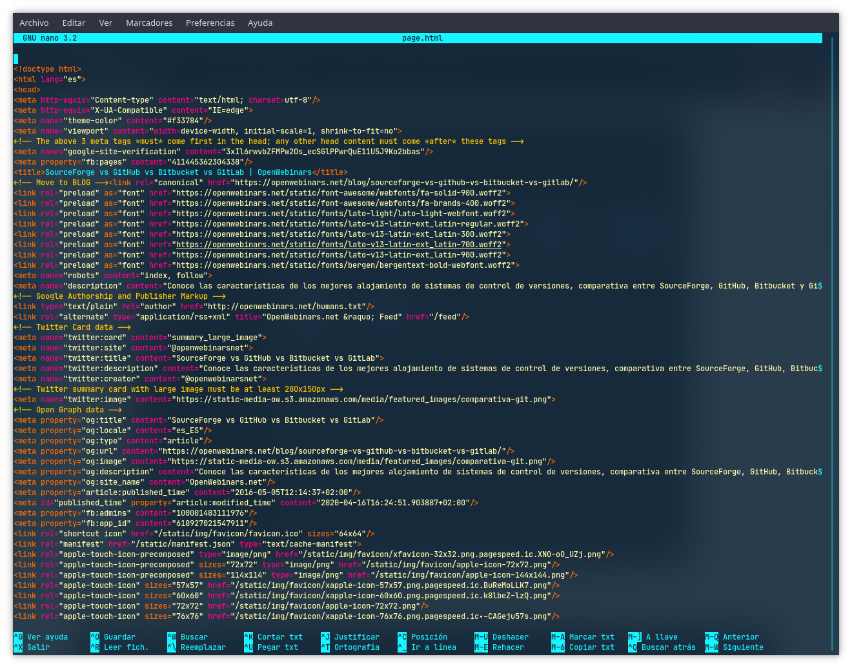852x668 pixels.
Task: Click the og:locale es_ES line
Action: [x=113, y=430]
